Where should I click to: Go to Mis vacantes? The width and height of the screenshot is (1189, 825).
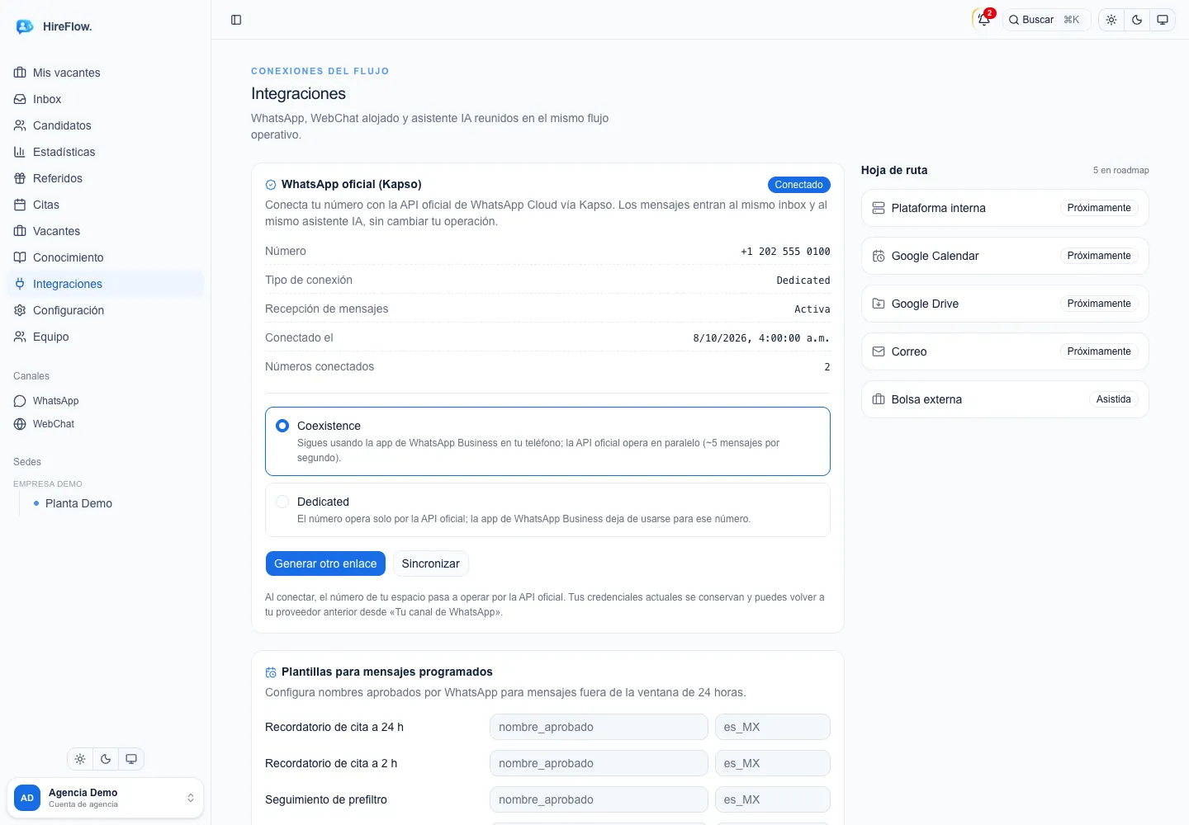click(105, 73)
